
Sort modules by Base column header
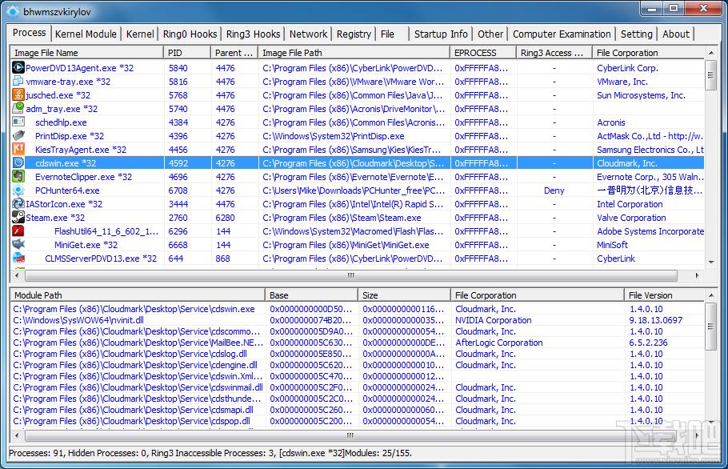[311, 295]
